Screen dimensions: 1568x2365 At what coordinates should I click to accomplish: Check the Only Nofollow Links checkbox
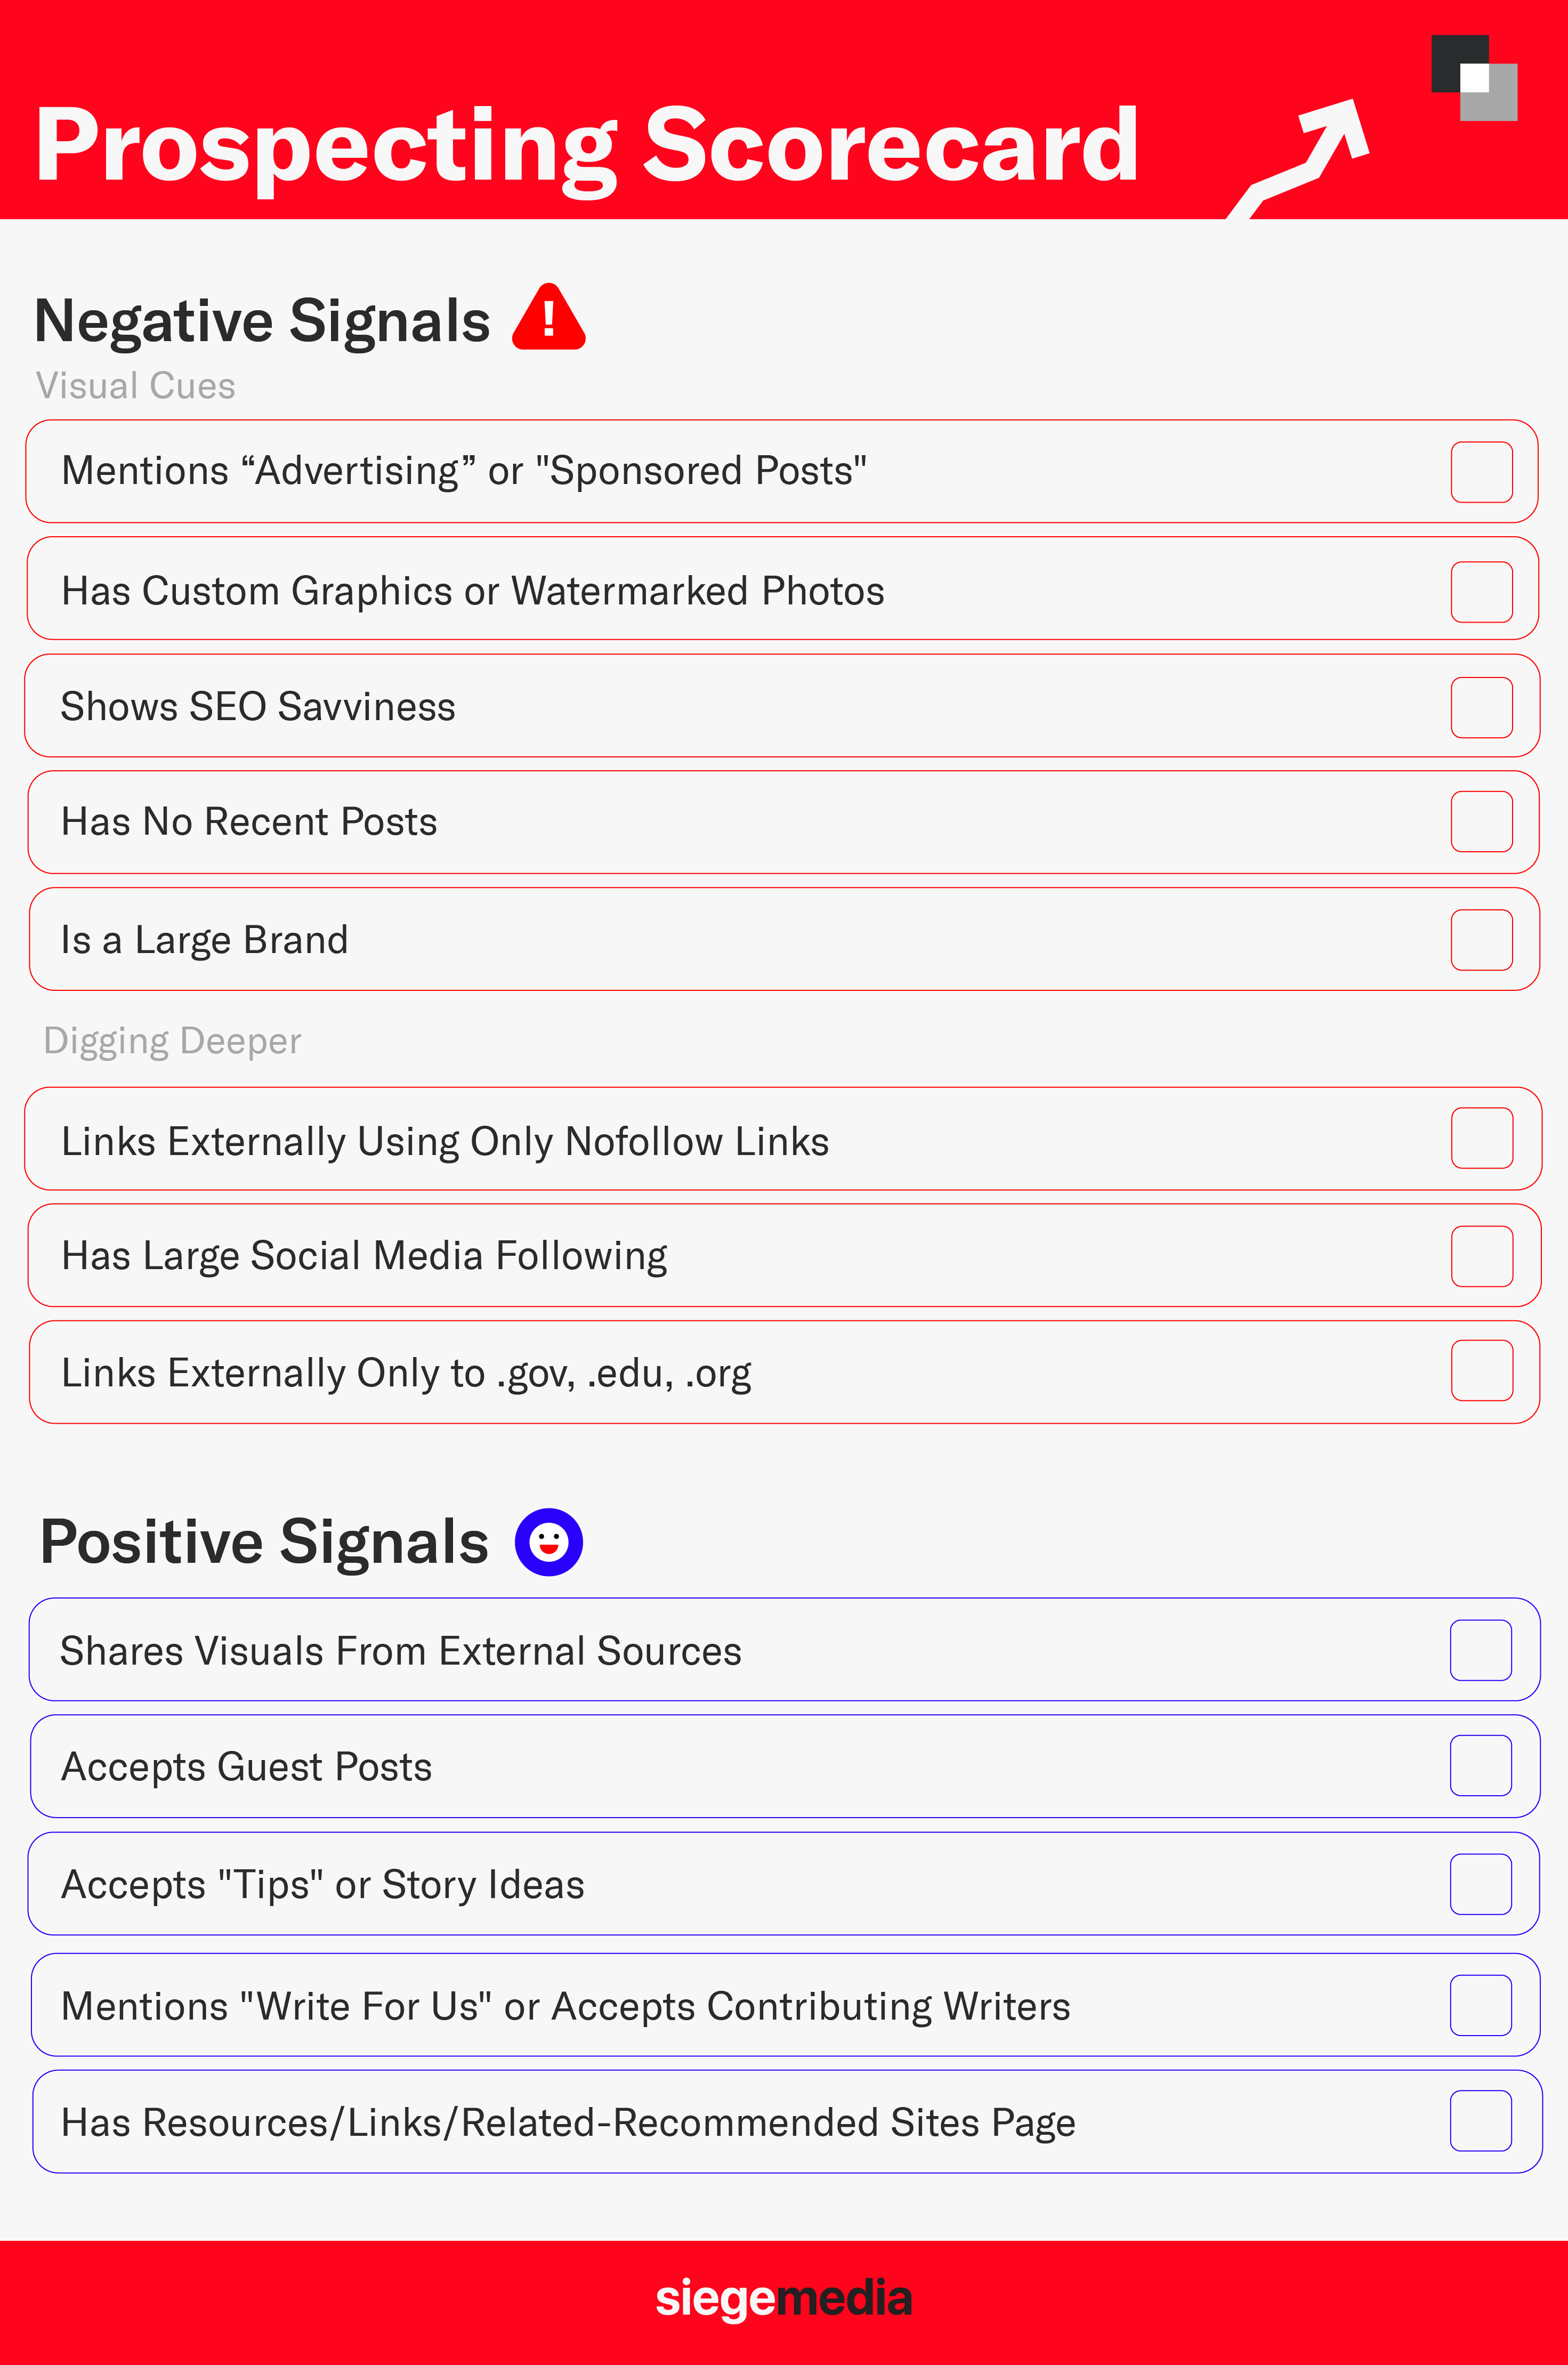[x=1481, y=1138]
